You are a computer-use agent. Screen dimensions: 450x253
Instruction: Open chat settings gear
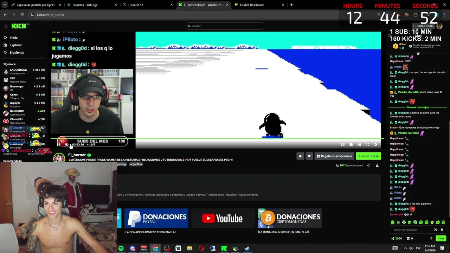(x=431, y=238)
